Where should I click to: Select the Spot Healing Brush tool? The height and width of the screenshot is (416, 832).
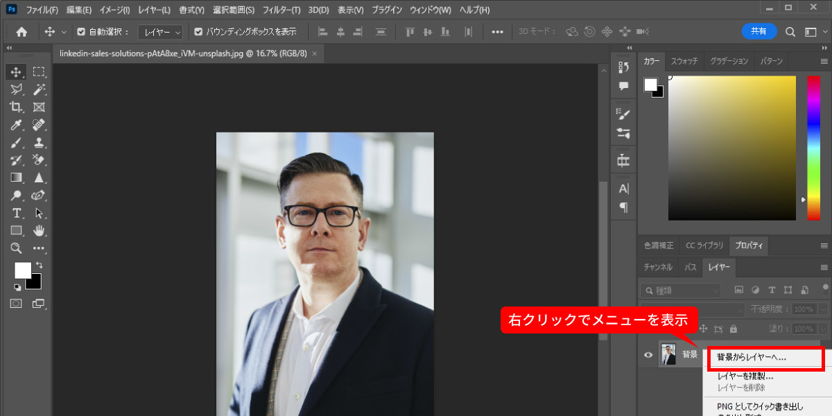[x=40, y=125]
